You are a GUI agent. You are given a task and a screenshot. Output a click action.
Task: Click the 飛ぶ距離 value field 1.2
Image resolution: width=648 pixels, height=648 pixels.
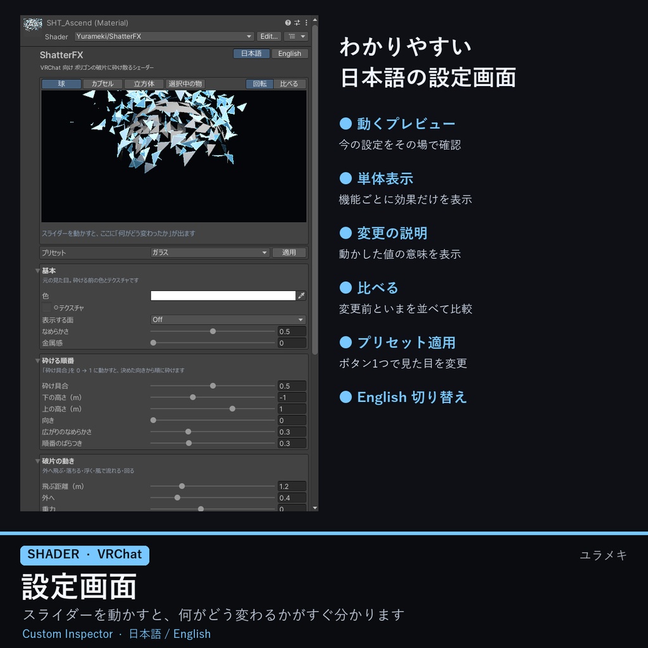(292, 487)
